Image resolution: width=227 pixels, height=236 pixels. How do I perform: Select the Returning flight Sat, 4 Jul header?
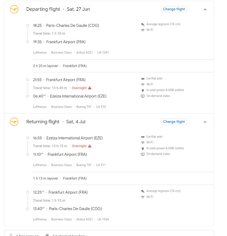[56, 122]
